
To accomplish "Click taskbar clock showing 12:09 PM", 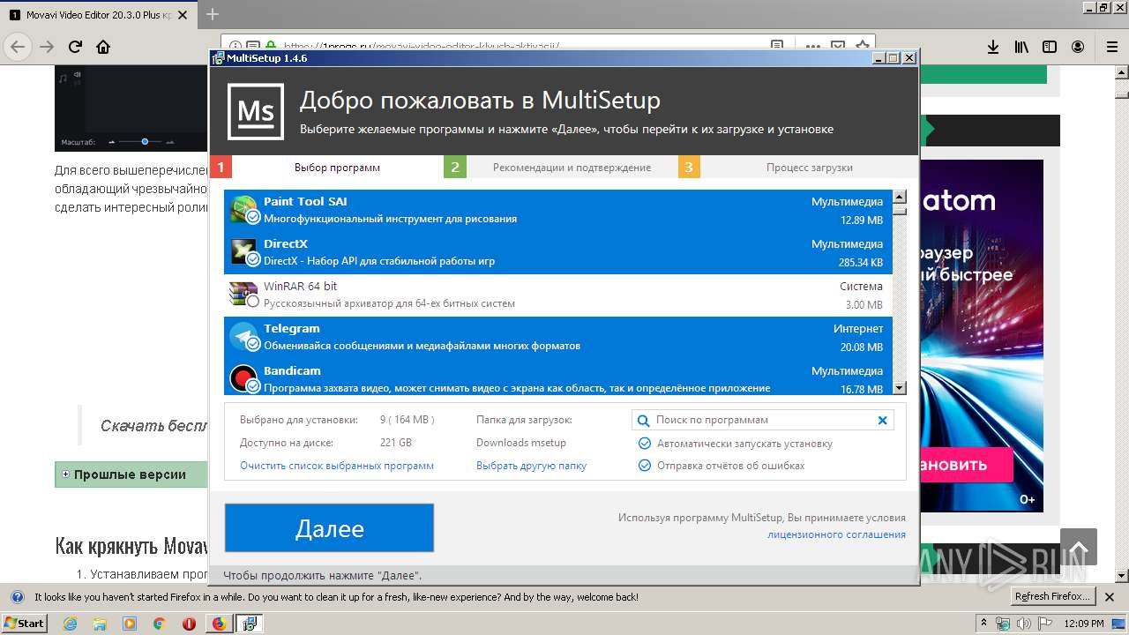I will click(x=1085, y=624).
